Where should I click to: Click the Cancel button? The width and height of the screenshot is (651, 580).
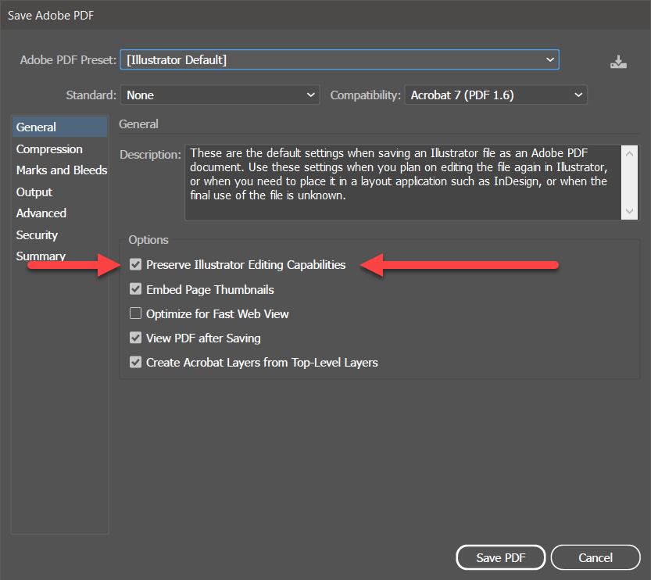tap(596, 557)
